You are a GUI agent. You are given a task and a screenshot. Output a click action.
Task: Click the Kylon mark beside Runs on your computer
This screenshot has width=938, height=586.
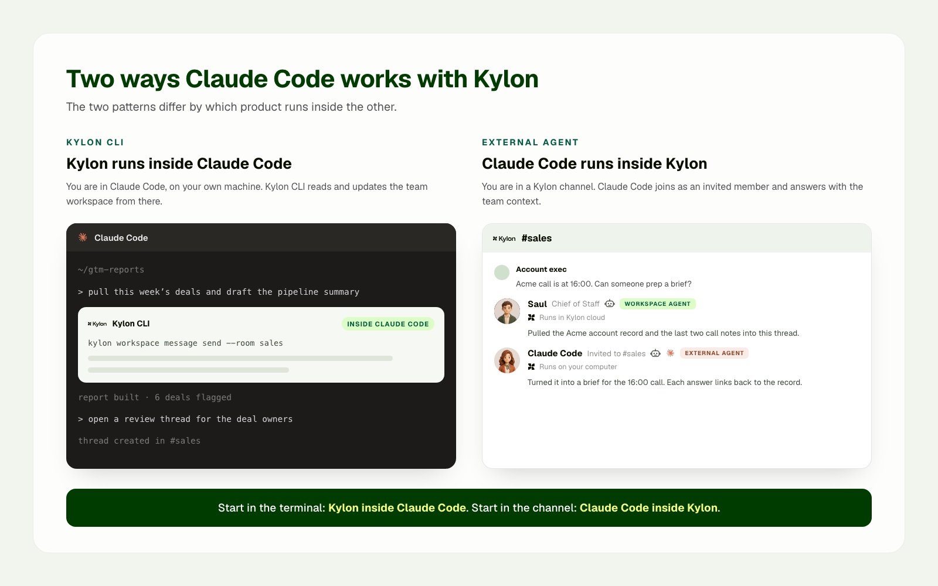click(531, 367)
